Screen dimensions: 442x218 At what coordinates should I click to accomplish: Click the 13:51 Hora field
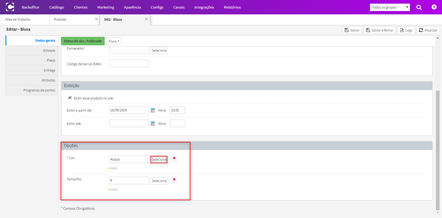[x=177, y=110]
